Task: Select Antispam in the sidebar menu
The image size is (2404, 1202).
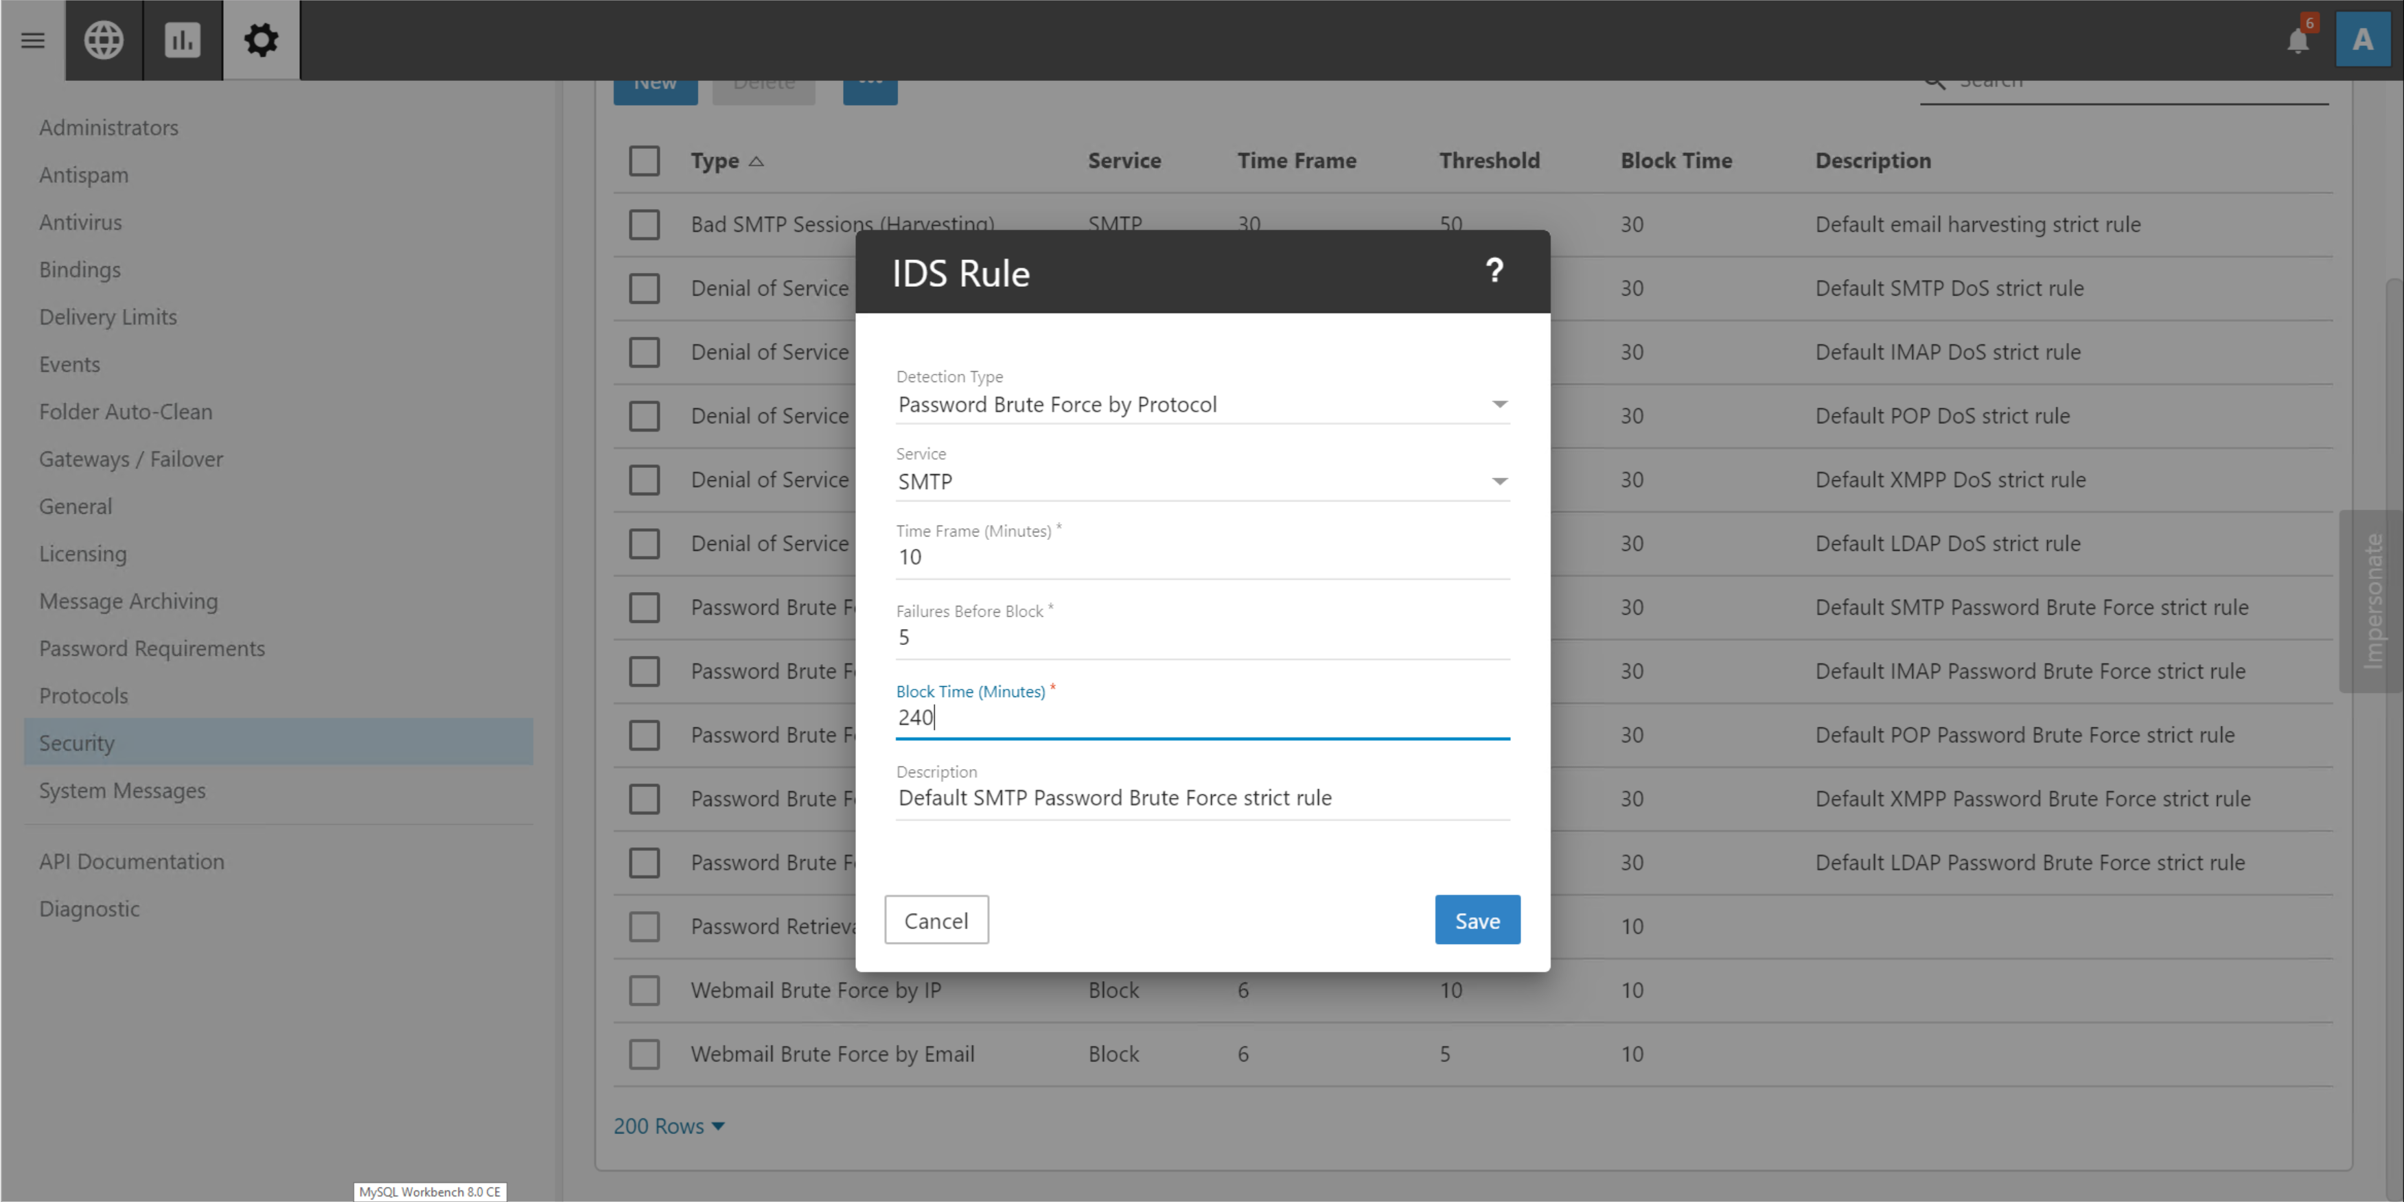Action: [x=84, y=174]
